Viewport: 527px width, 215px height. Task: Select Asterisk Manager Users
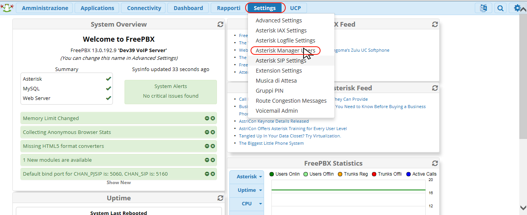(291, 51)
